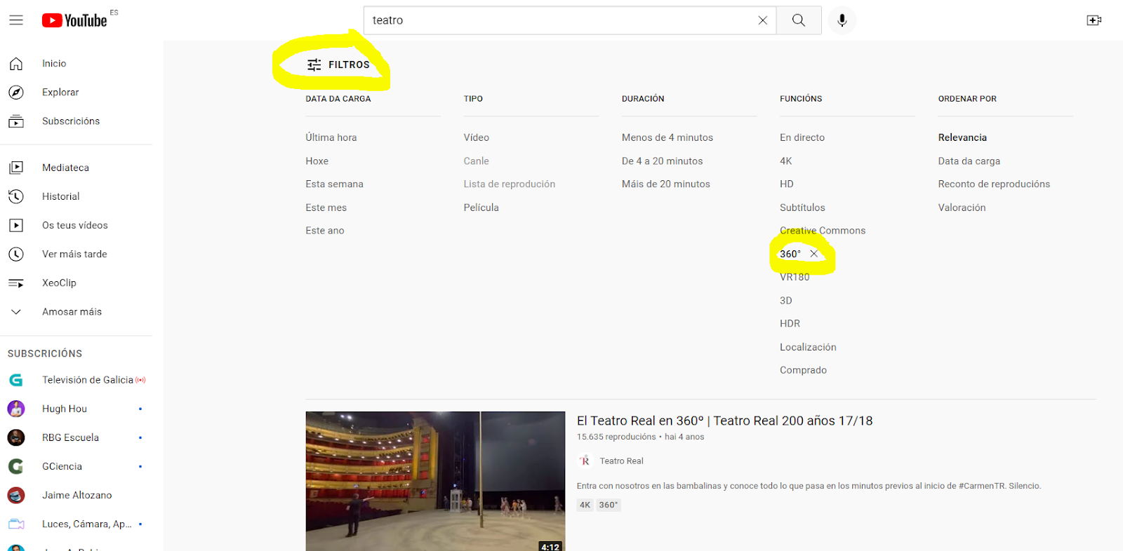Open the XeoClip playlist icon
The width and height of the screenshot is (1123, 551).
pos(16,283)
